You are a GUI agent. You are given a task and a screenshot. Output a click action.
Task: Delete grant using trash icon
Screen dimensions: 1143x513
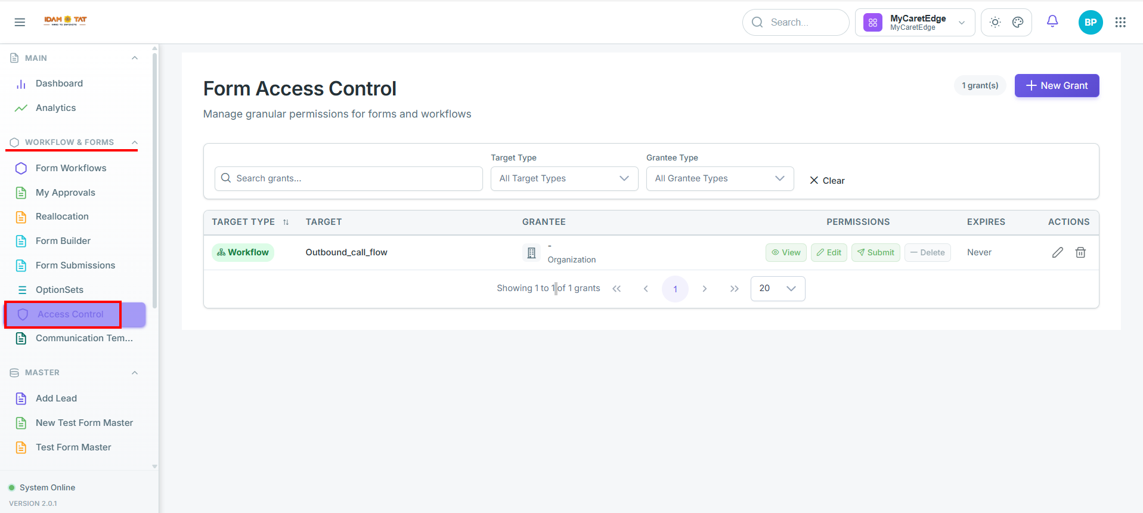[1080, 252]
